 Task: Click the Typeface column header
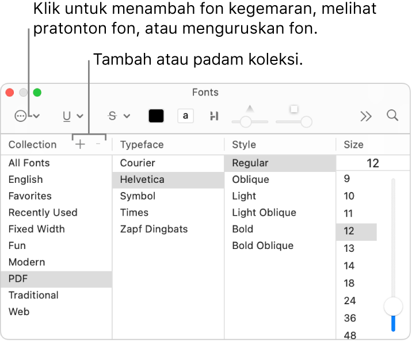[x=142, y=145]
